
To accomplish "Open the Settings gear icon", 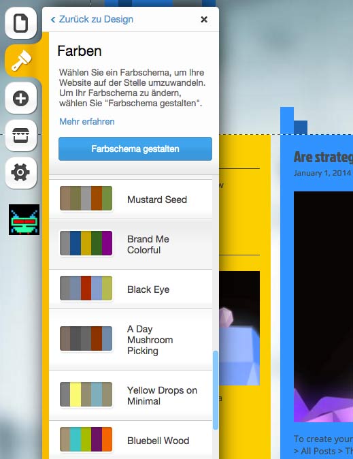I will click(x=21, y=173).
